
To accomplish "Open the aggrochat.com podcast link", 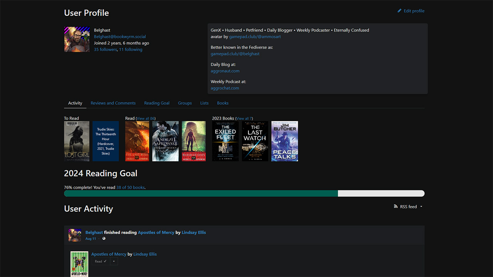I will 225,88.
